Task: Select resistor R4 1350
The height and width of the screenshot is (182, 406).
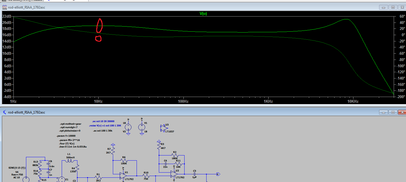Action: [77, 168]
